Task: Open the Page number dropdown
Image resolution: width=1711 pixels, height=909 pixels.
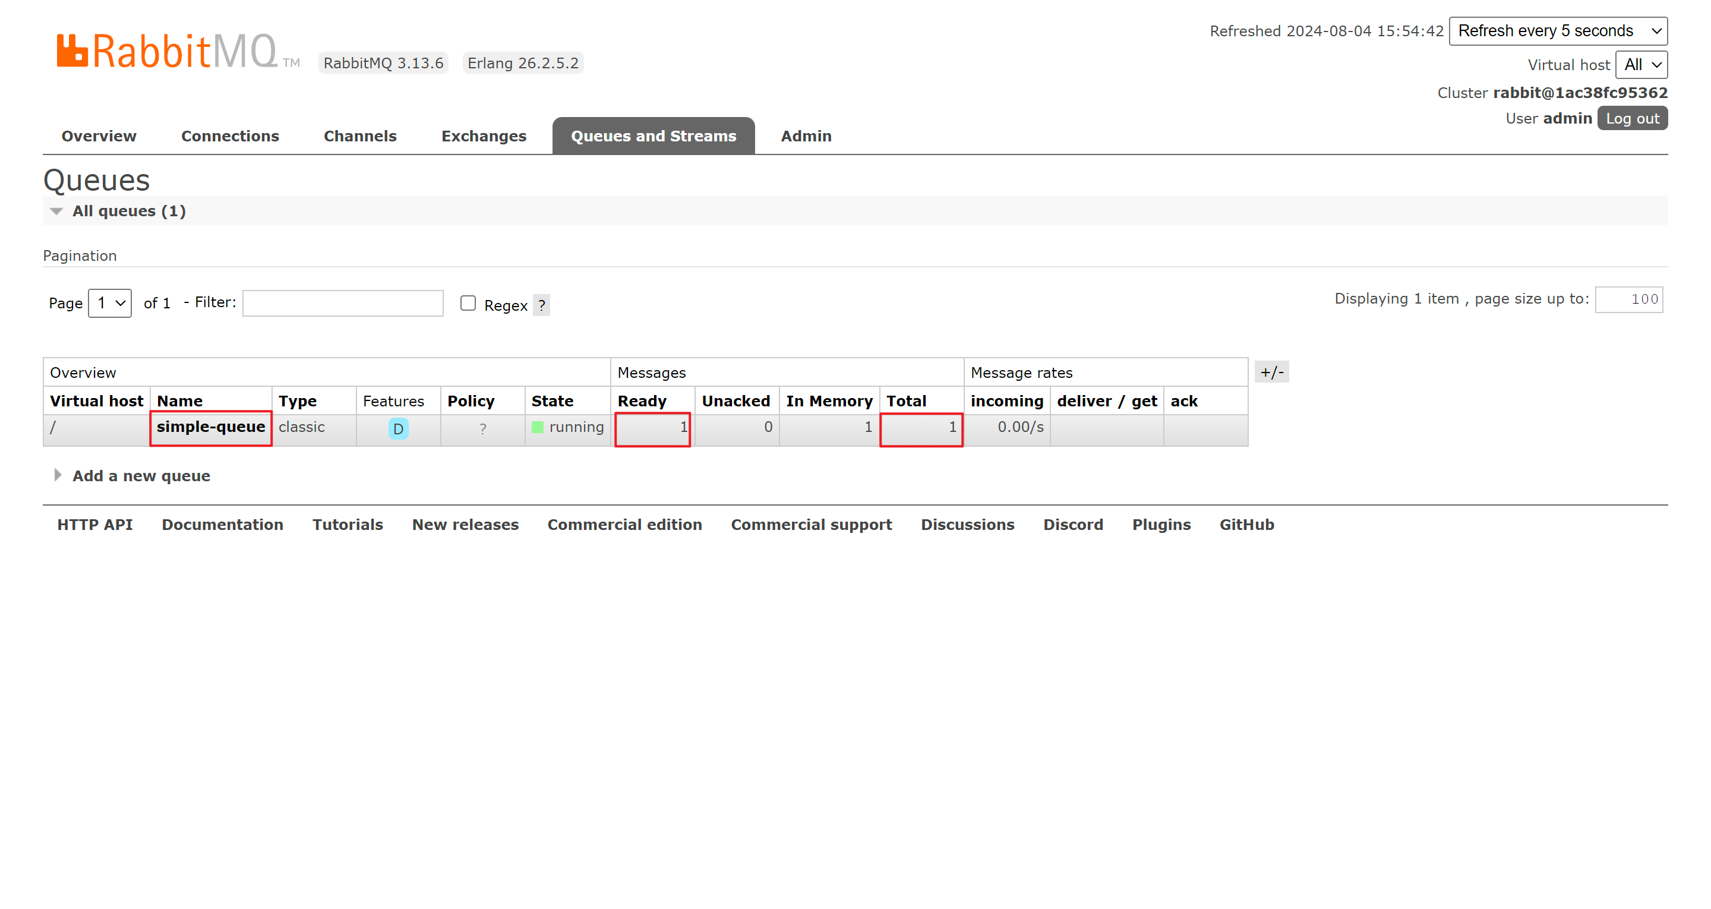Action: [109, 303]
